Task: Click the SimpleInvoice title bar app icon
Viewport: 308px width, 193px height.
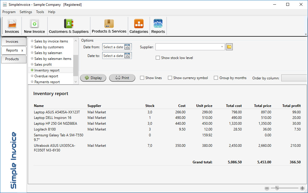Action: tap(5, 4)
